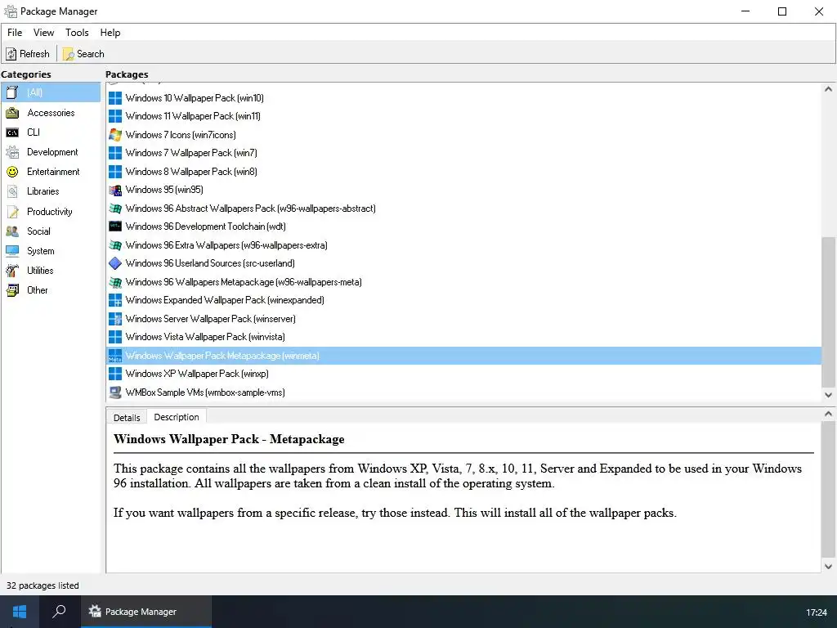Click the Development category label
This screenshot has width=837, height=628.
tap(52, 152)
